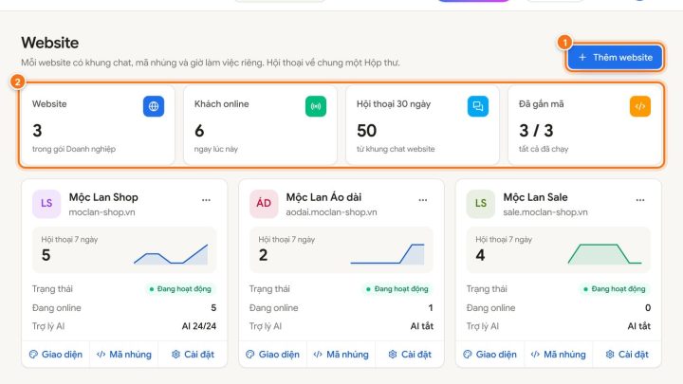Open the three-dot menu for Mộc Lan Shop
683x384 pixels.
206,200
